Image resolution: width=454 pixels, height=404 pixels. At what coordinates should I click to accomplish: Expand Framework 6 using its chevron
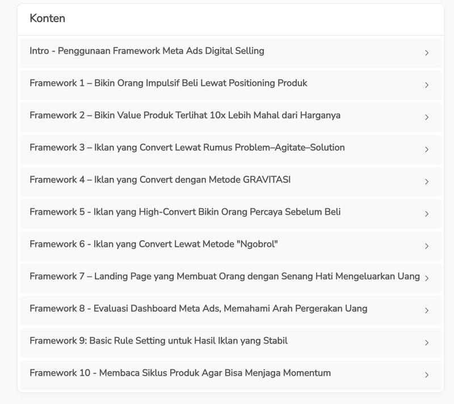click(427, 246)
